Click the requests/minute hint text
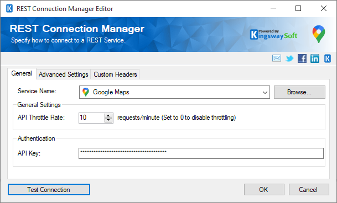 pyautogui.click(x=177, y=117)
